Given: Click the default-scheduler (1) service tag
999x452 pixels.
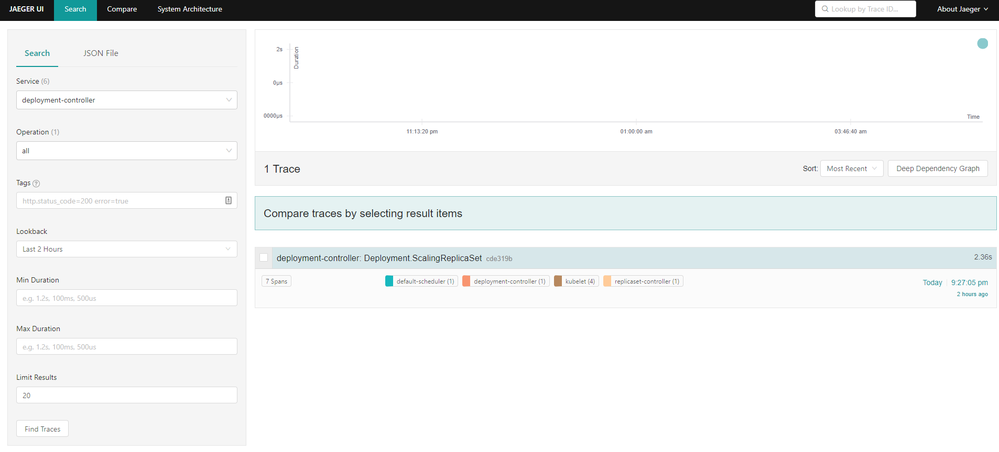Looking at the screenshot, I should pos(421,281).
